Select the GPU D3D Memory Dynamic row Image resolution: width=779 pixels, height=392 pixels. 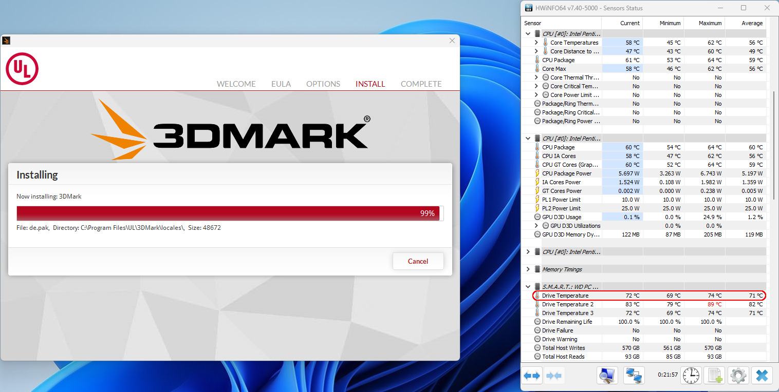click(x=643, y=234)
